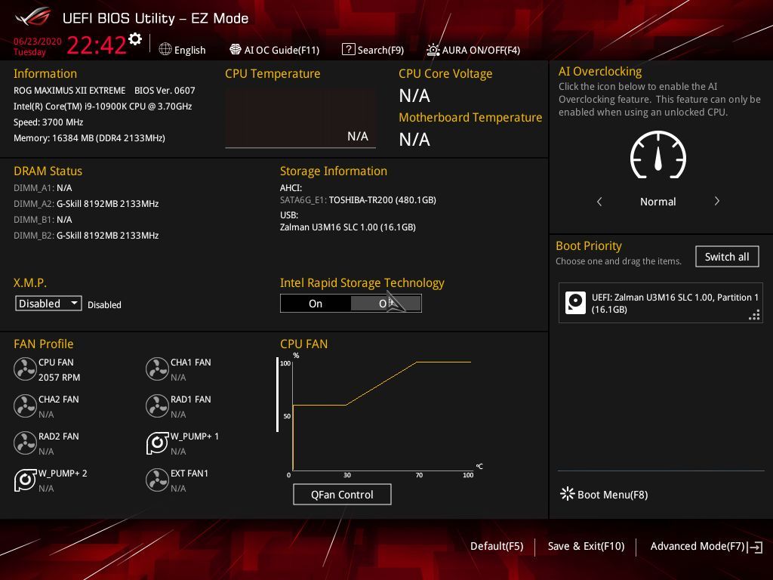Click BIOS Ver. 0607 text
Screen dimensions: 773x580
pyautogui.click(x=165, y=91)
